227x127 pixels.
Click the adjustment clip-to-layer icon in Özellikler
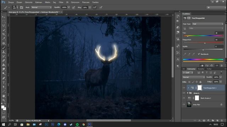click(x=202, y=66)
